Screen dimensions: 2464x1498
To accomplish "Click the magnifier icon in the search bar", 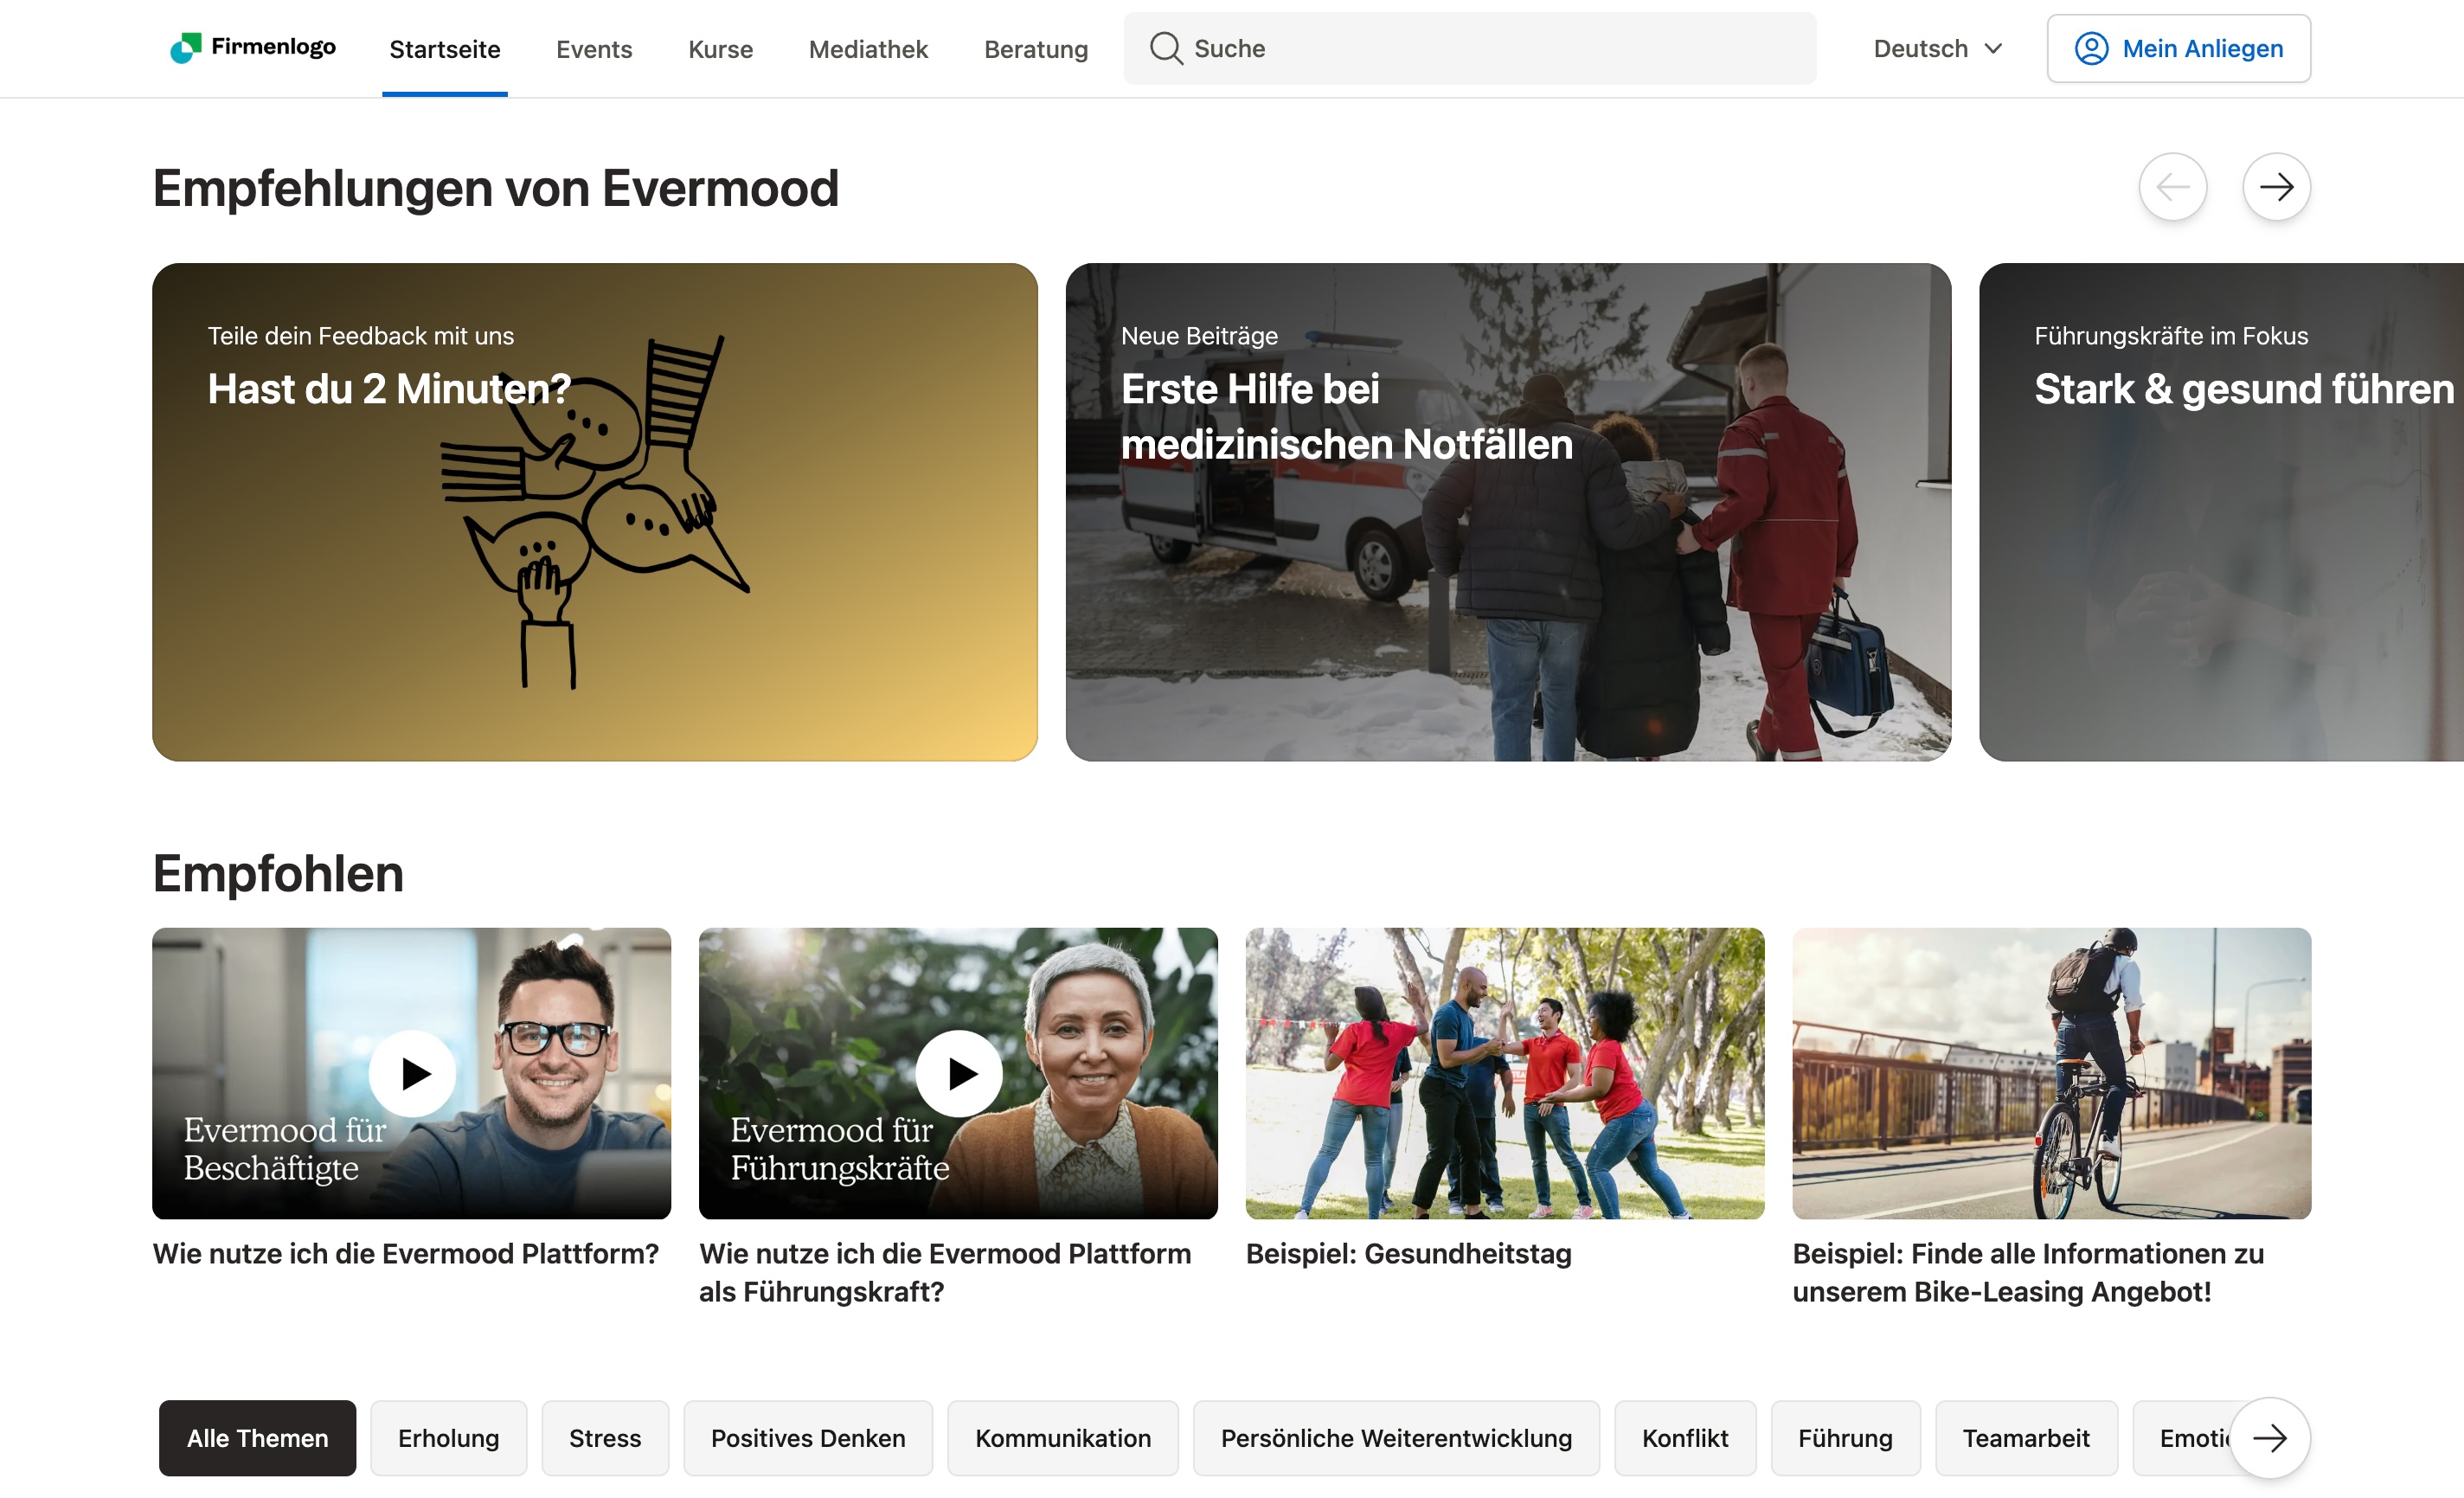I will [x=1166, y=48].
